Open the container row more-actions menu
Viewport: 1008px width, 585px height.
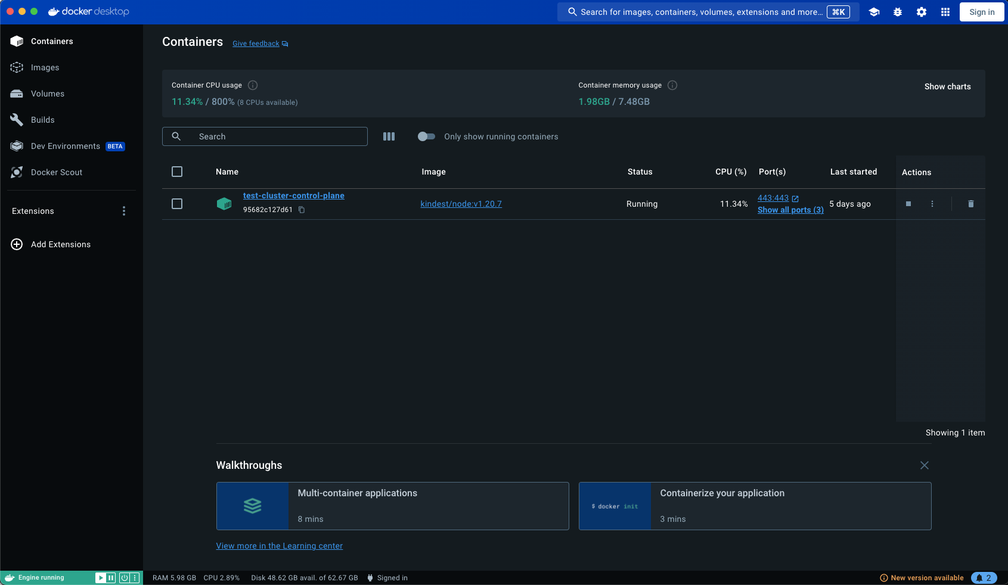click(932, 204)
